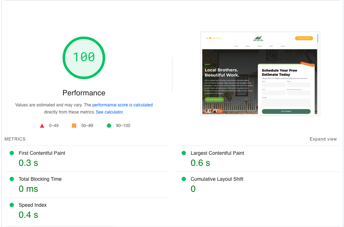Viewport: 344px width, 227px height.
Task: Click the orange square legend icon for 50–89
Action: (x=74, y=125)
